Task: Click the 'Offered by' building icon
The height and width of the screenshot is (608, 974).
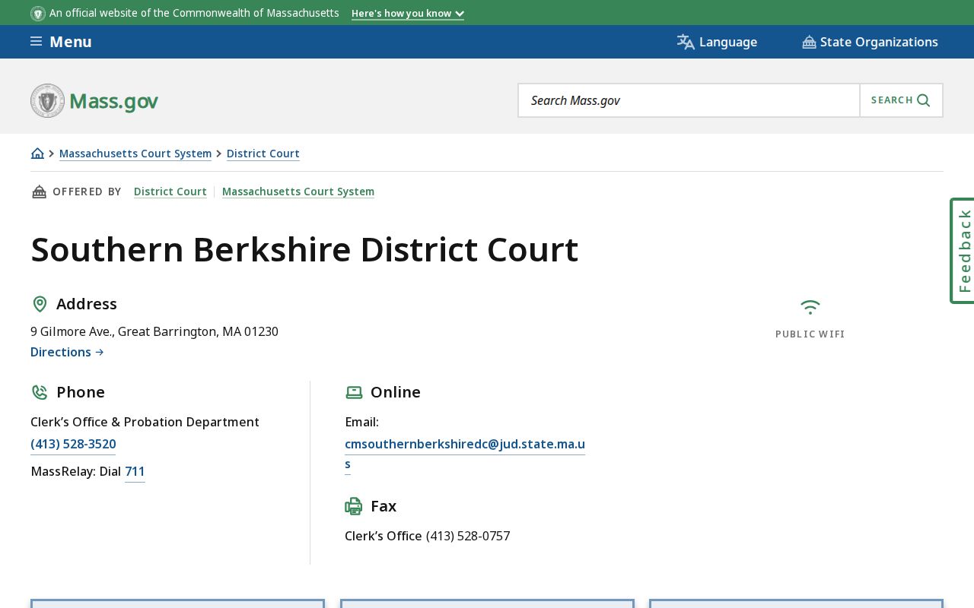Action: point(39,192)
